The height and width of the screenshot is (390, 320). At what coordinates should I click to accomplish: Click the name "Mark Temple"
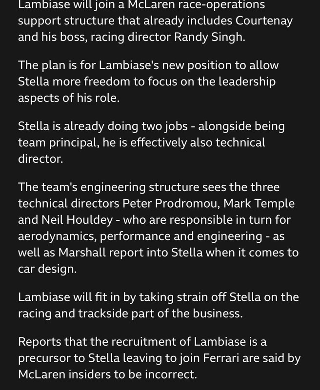pyautogui.click(x=259, y=203)
